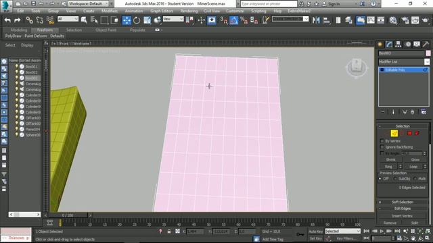Click the Auto Key button

316,232
